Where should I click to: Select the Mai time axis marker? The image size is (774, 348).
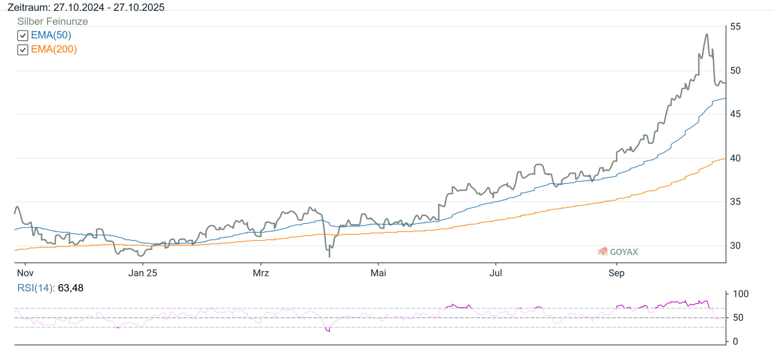(378, 273)
